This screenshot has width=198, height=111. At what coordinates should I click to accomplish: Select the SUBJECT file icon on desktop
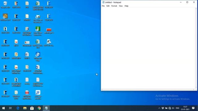pyautogui.click(x=16, y=95)
